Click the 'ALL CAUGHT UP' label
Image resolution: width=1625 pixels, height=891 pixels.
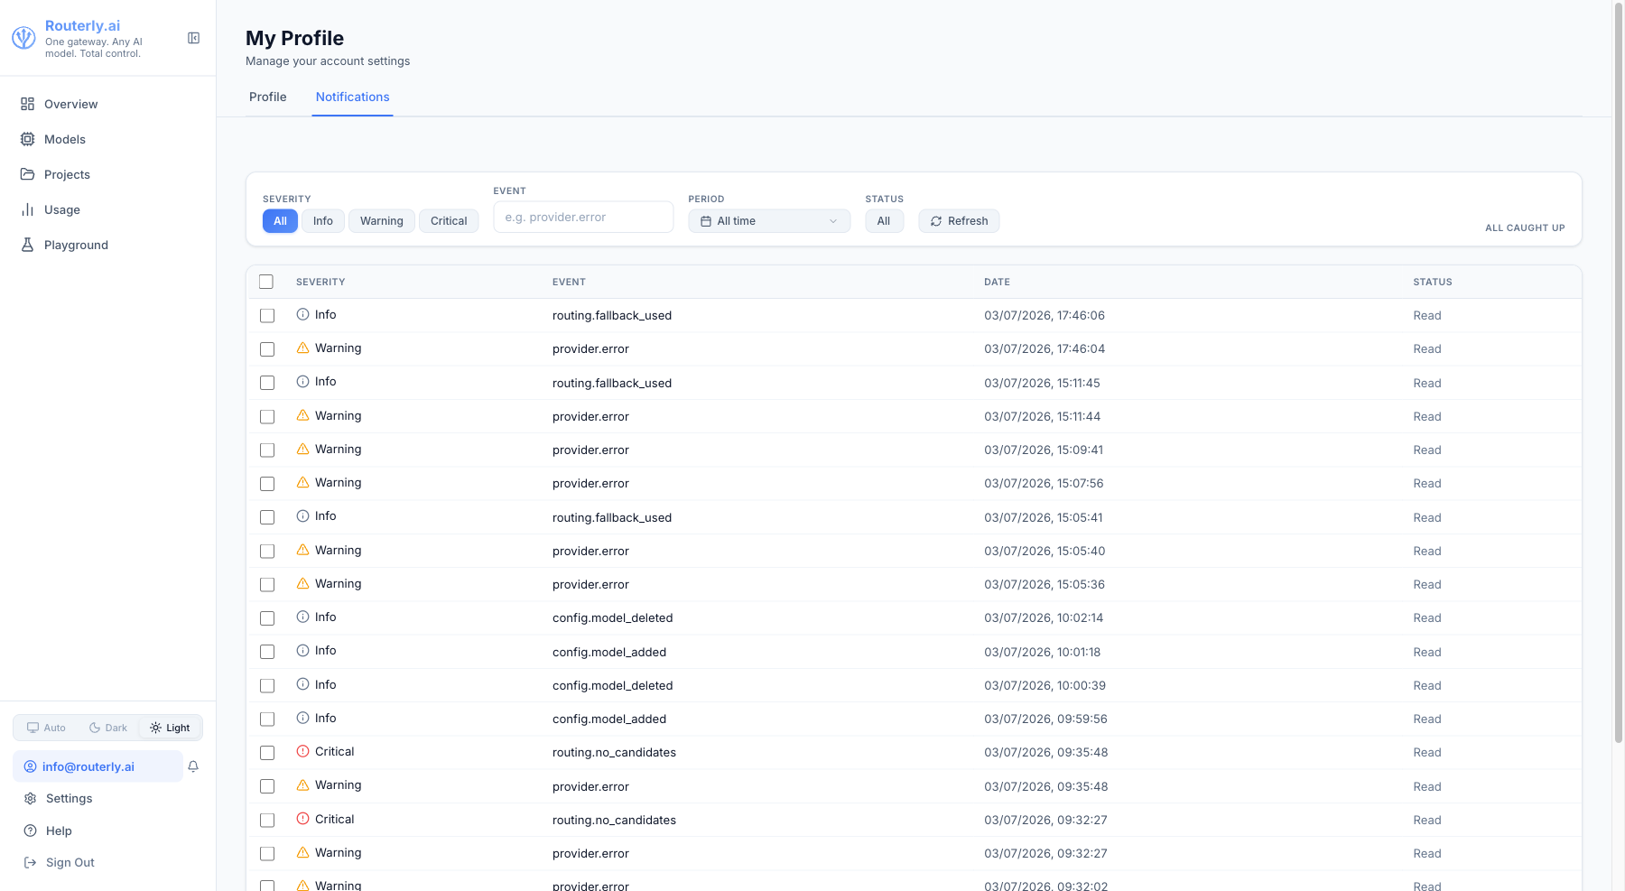pyautogui.click(x=1525, y=227)
